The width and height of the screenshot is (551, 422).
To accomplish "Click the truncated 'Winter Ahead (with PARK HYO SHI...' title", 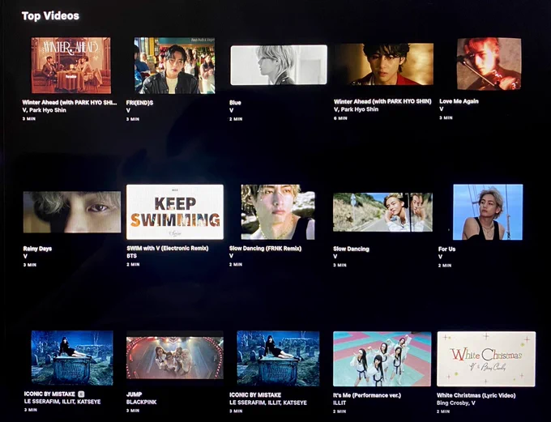I will click(x=70, y=103).
